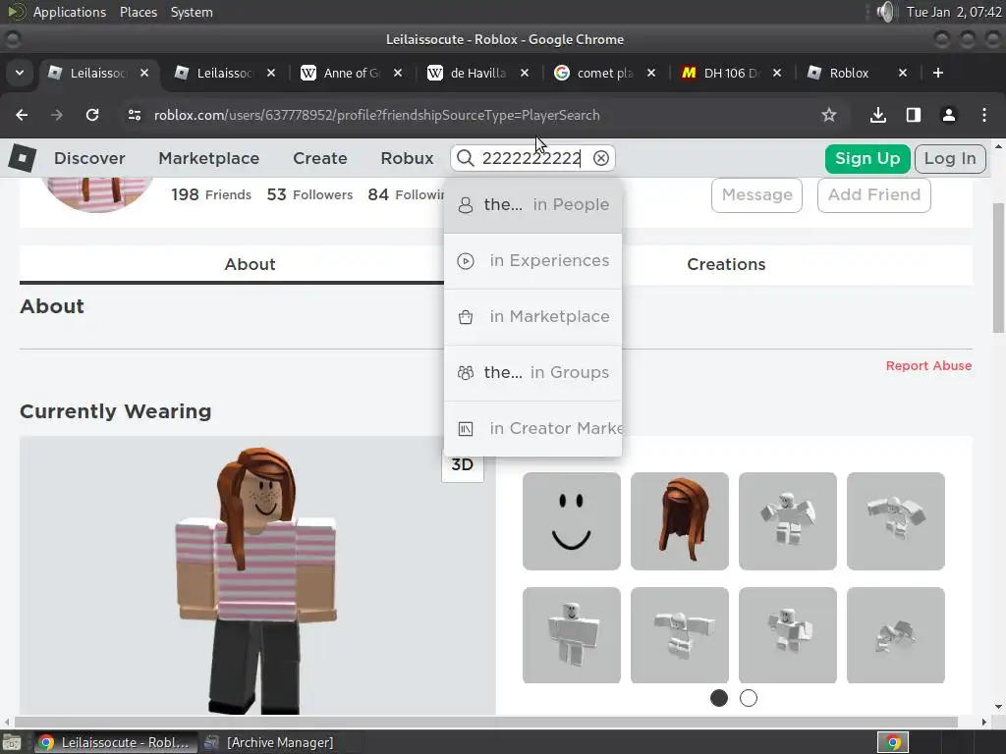
Task: Click the Add Friend button
Action: point(873,195)
